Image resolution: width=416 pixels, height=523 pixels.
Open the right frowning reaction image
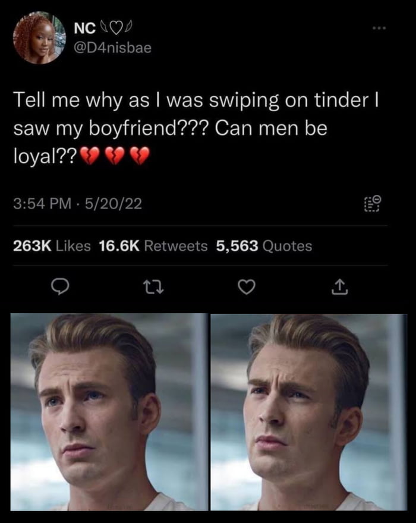coord(309,412)
